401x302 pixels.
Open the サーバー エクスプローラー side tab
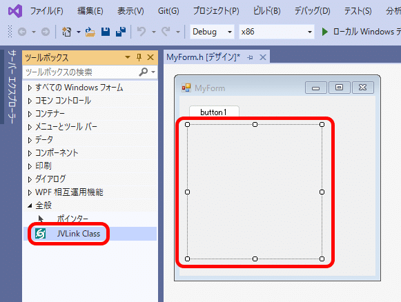(x=12, y=87)
